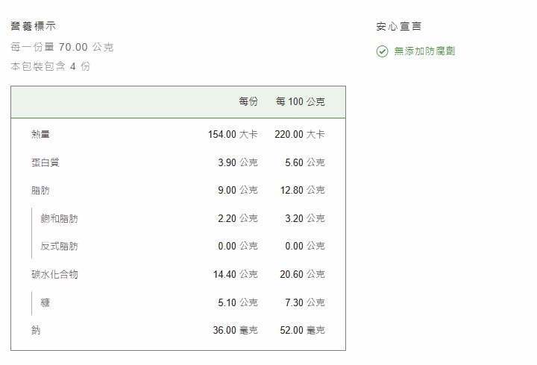Image resolution: width=537 pixels, height=365 pixels.
Task: Select the 36.00 毫克 sodium value
Action: [235, 330]
